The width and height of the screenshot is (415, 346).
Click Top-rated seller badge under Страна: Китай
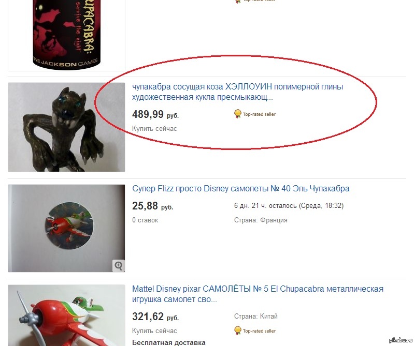(255, 330)
